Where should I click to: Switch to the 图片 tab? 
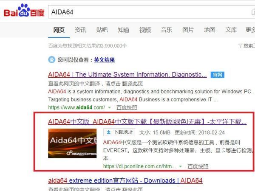[x=188, y=30]
